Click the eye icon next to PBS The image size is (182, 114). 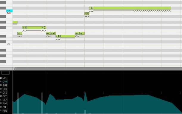[x=1, y=111]
